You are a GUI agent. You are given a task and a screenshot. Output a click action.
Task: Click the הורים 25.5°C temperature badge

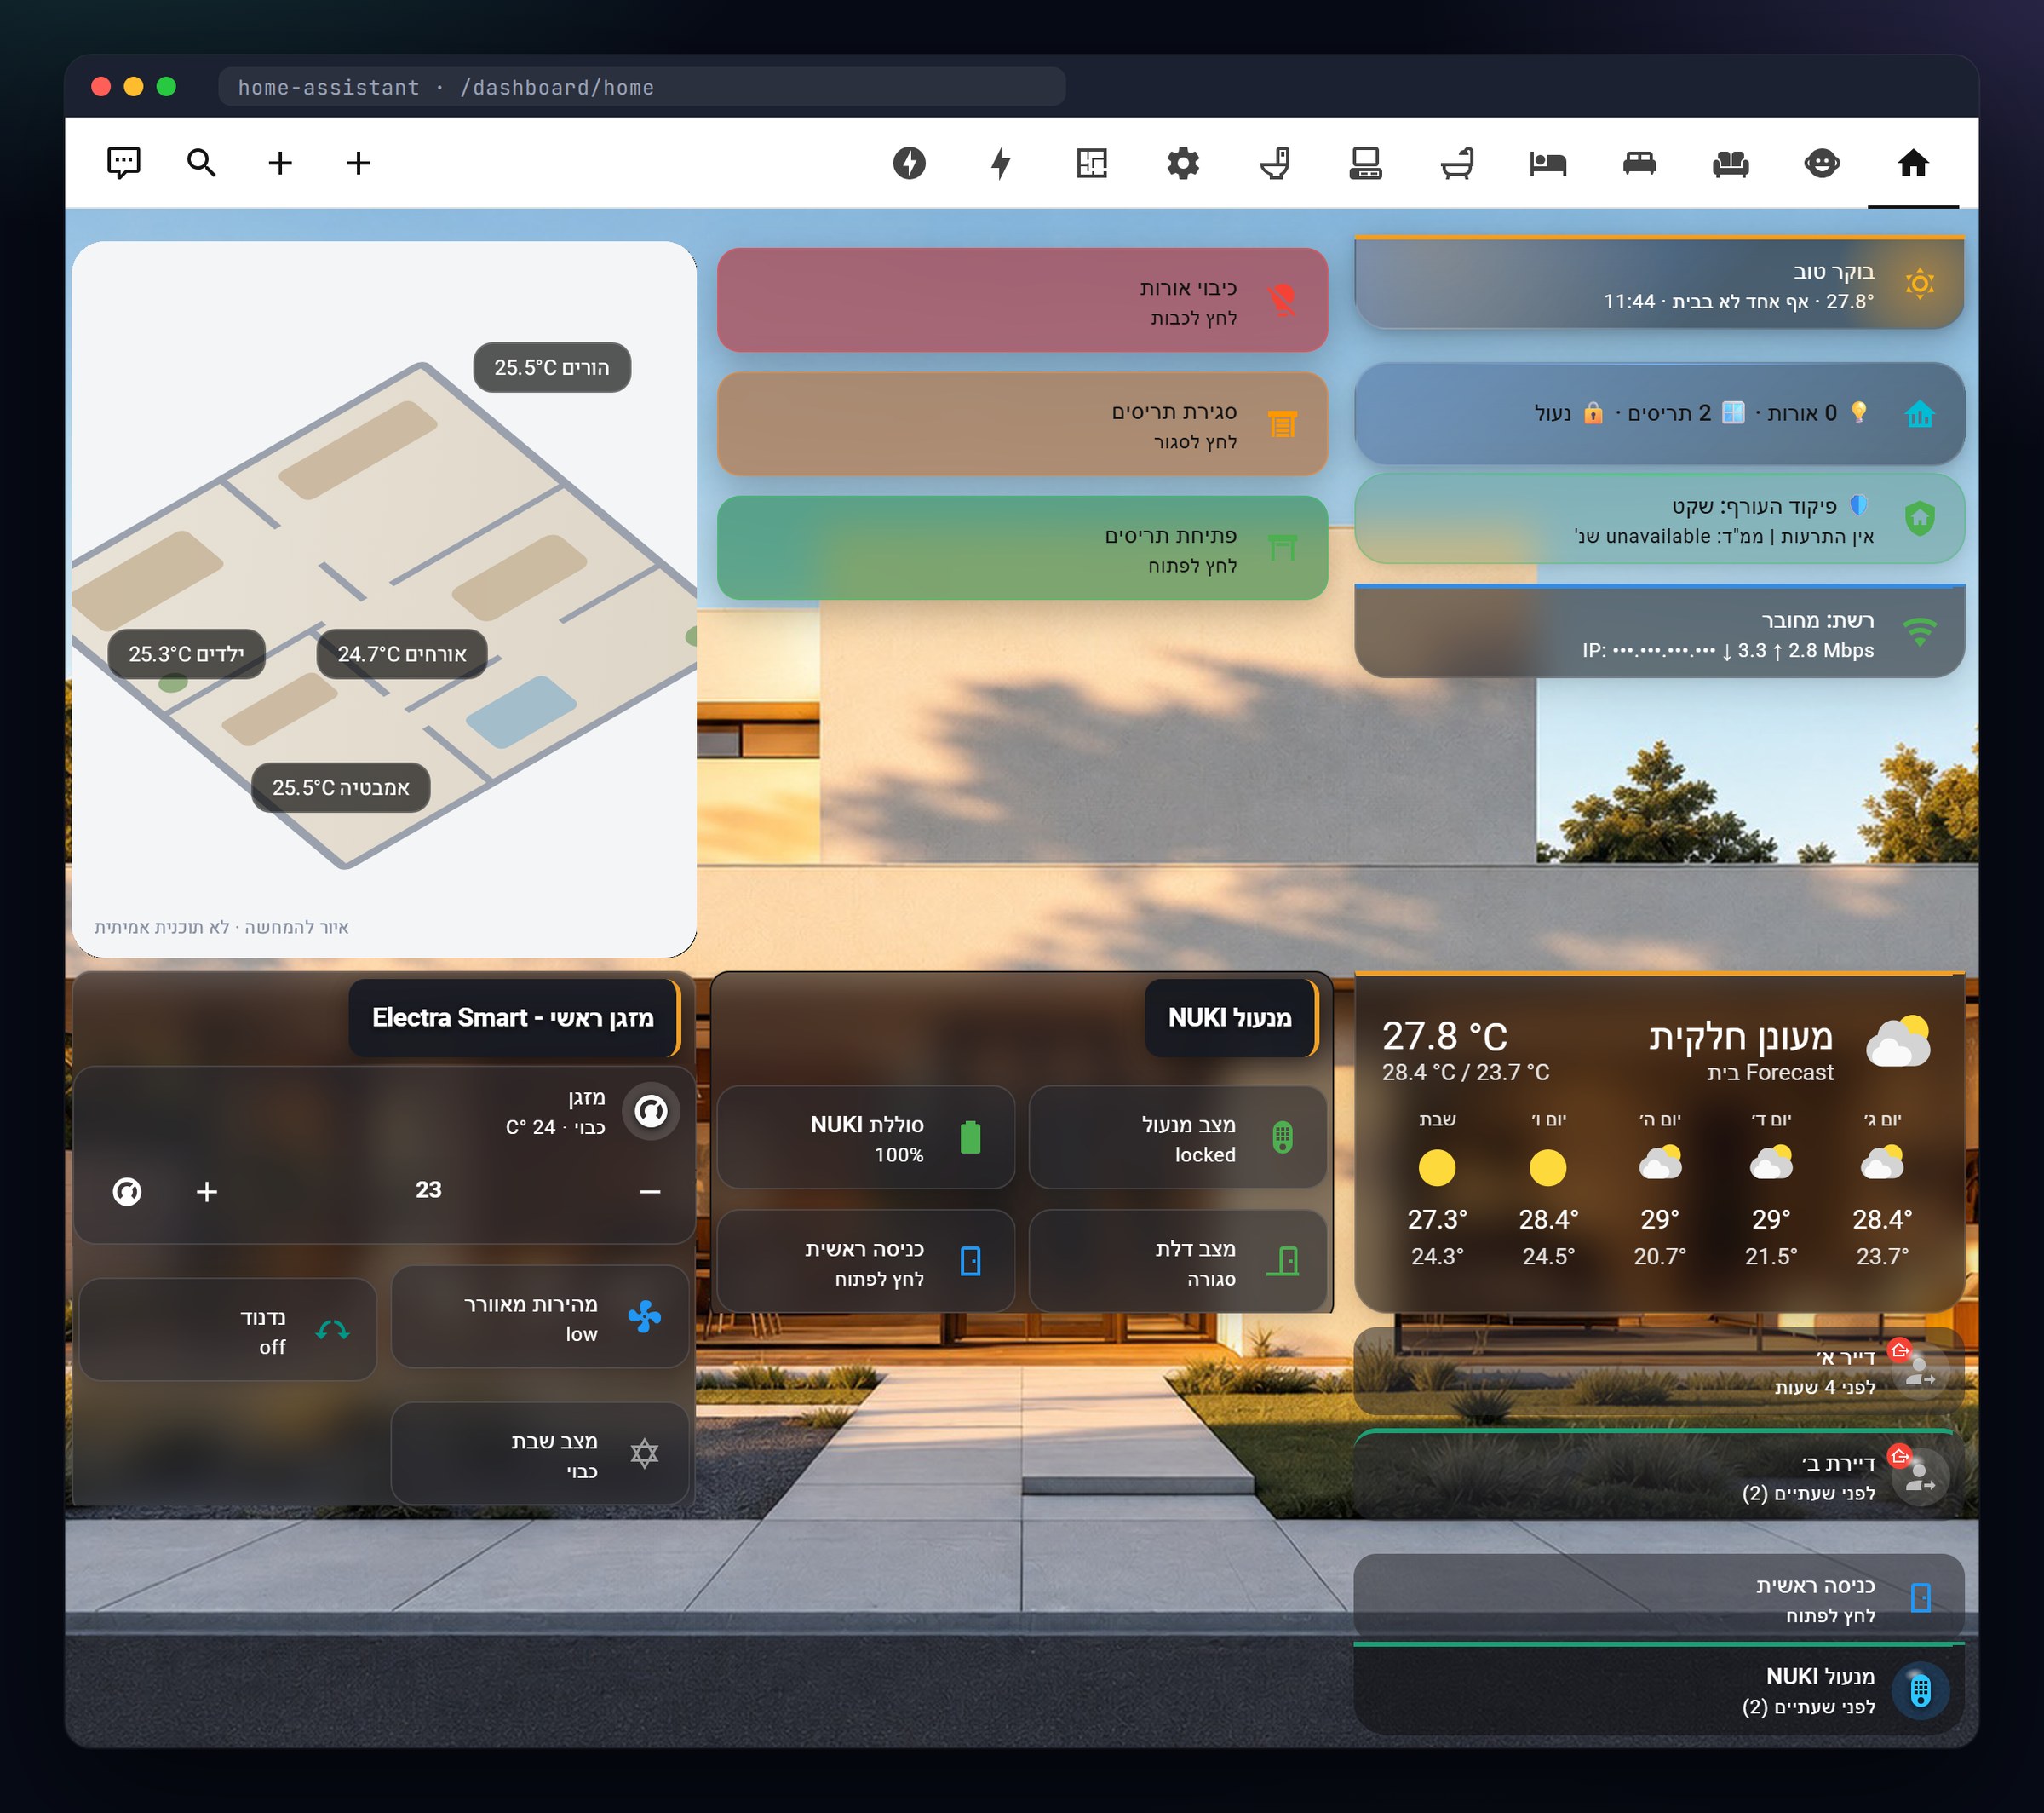tap(552, 367)
